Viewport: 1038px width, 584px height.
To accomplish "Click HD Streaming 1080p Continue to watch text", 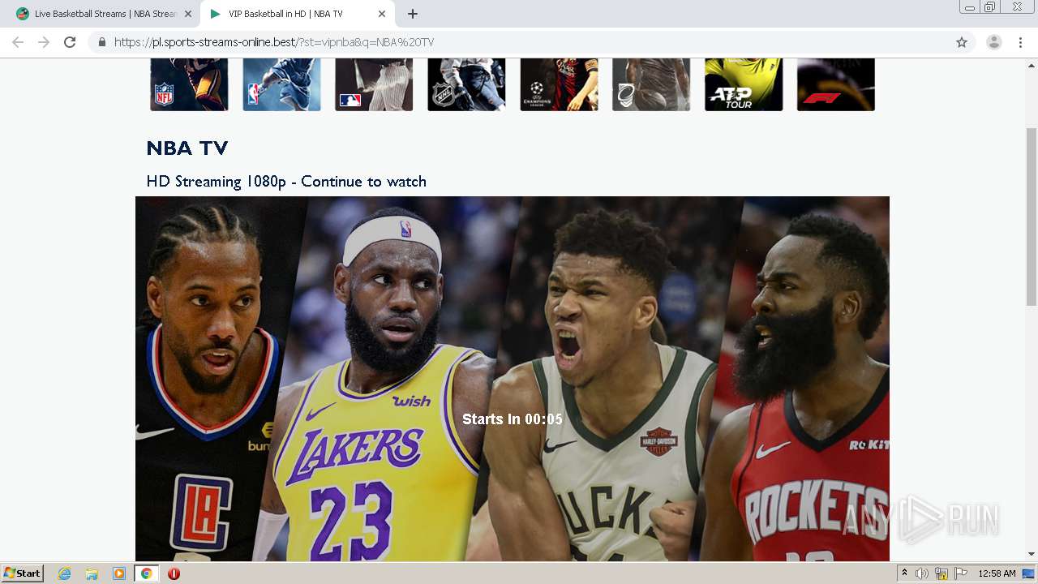I will pyautogui.click(x=286, y=182).
